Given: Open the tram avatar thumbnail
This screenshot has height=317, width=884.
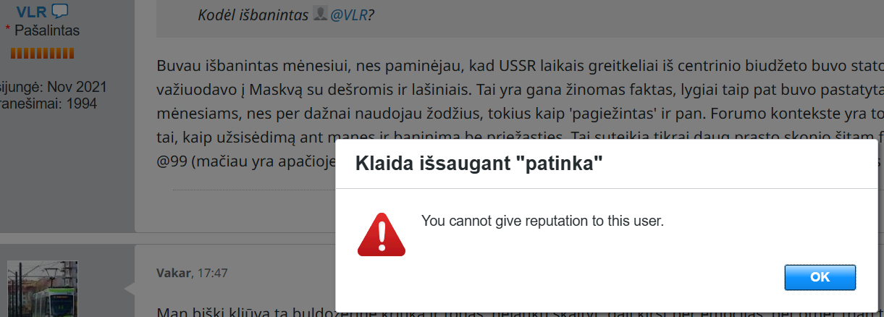Looking at the screenshot, I should coord(43,289).
